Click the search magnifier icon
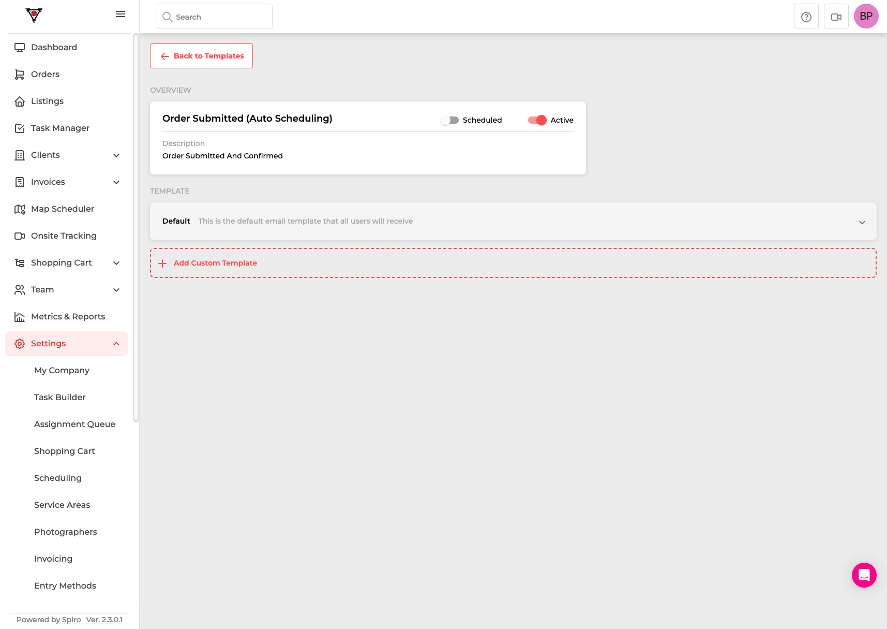Viewport: 887px width, 629px height. point(167,17)
